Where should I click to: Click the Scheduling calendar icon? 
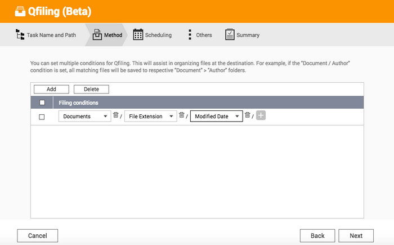click(x=138, y=34)
